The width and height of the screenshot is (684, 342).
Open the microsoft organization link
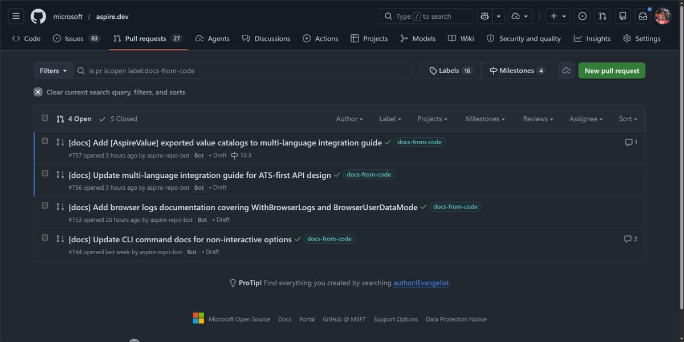click(68, 17)
